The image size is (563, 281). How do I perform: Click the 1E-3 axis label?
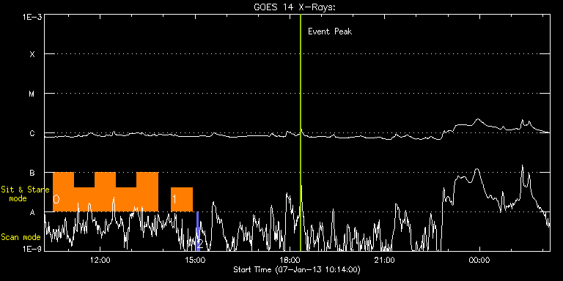pyautogui.click(x=32, y=17)
